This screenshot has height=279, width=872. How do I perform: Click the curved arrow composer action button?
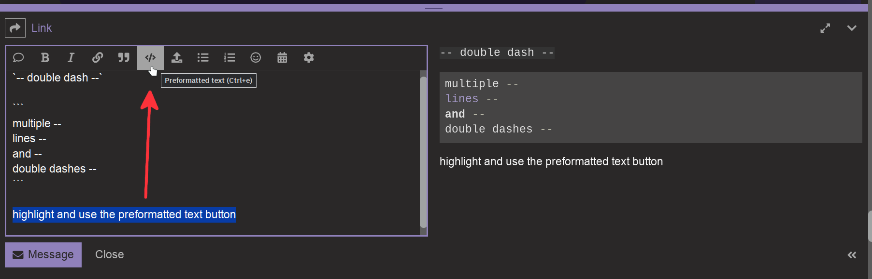pos(15,28)
